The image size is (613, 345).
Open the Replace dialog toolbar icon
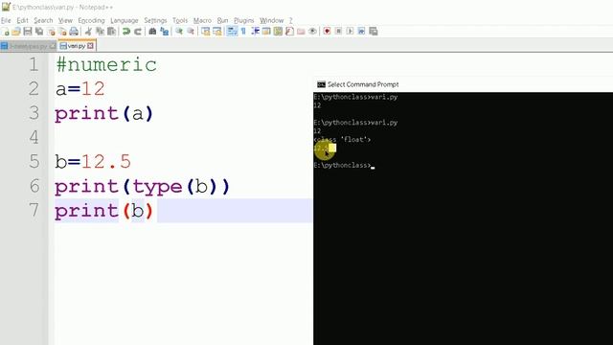pyautogui.click(x=164, y=32)
